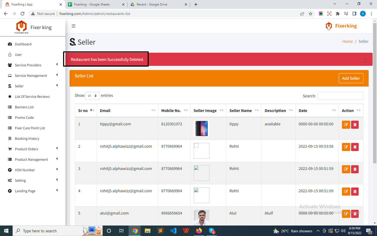
Task: Click the Service Providers people icon
Action: pyautogui.click(x=10, y=65)
